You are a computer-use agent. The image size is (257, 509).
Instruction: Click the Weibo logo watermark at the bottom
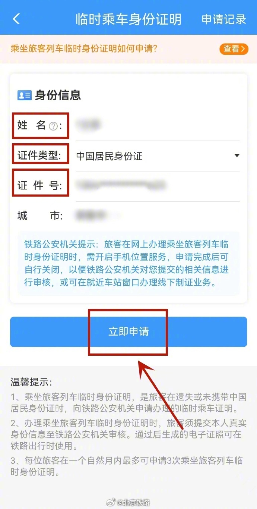[x=111, y=503]
